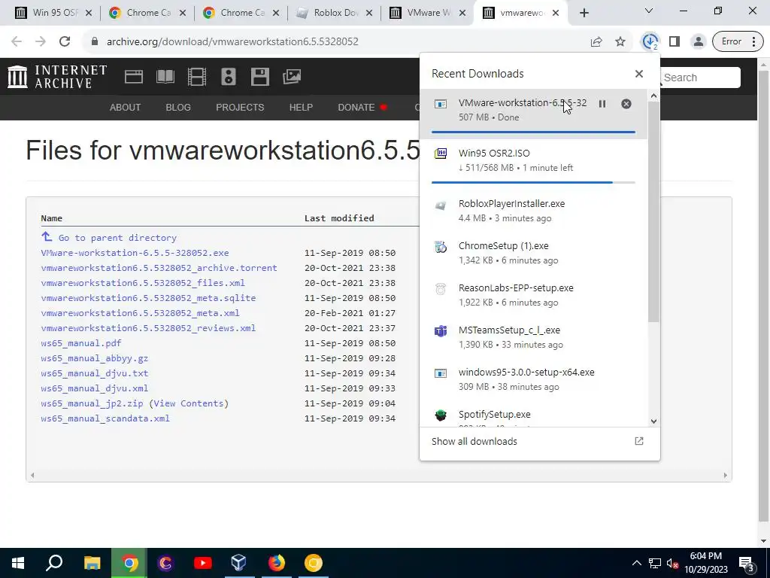Bookmark this page with the star icon
Viewport: 770px width, 578px height.
click(620, 42)
